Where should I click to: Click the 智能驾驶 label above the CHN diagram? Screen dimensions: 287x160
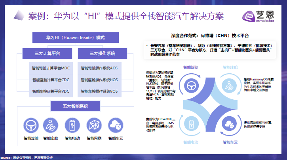191,67
